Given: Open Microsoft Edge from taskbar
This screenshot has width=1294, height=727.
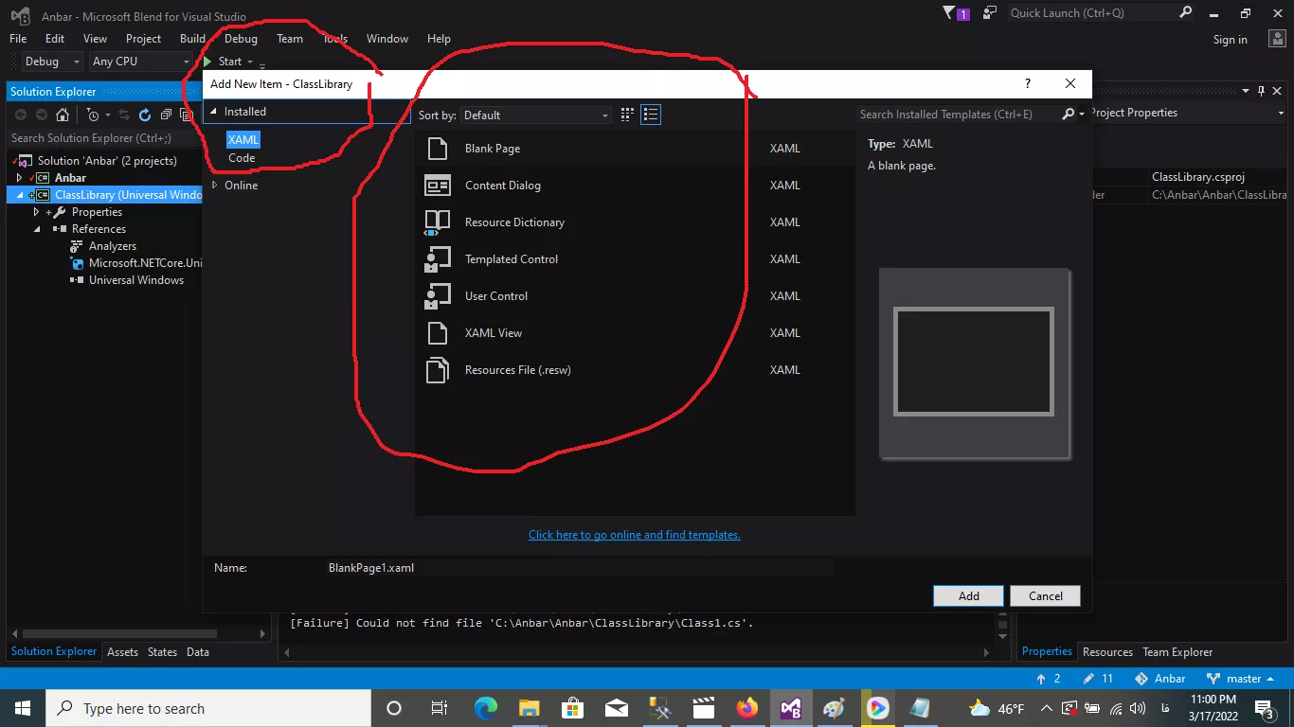Looking at the screenshot, I should pos(486,708).
